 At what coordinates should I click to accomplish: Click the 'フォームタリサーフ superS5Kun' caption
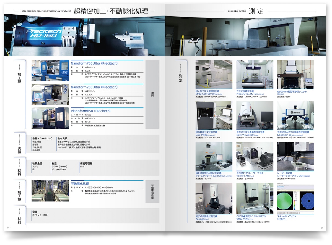(210, 176)
